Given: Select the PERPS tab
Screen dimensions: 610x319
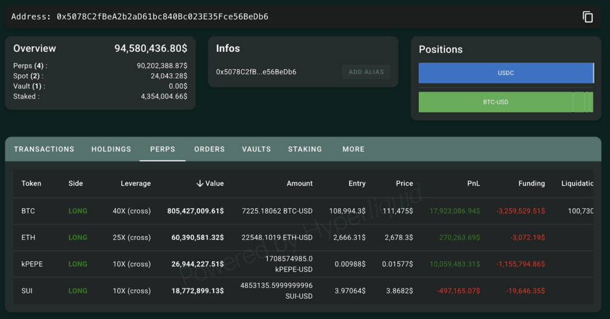Looking at the screenshot, I should (163, 149).
